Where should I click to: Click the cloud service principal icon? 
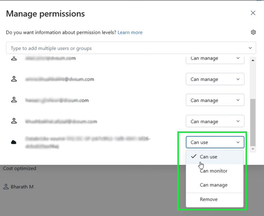(x=14, y=142)
